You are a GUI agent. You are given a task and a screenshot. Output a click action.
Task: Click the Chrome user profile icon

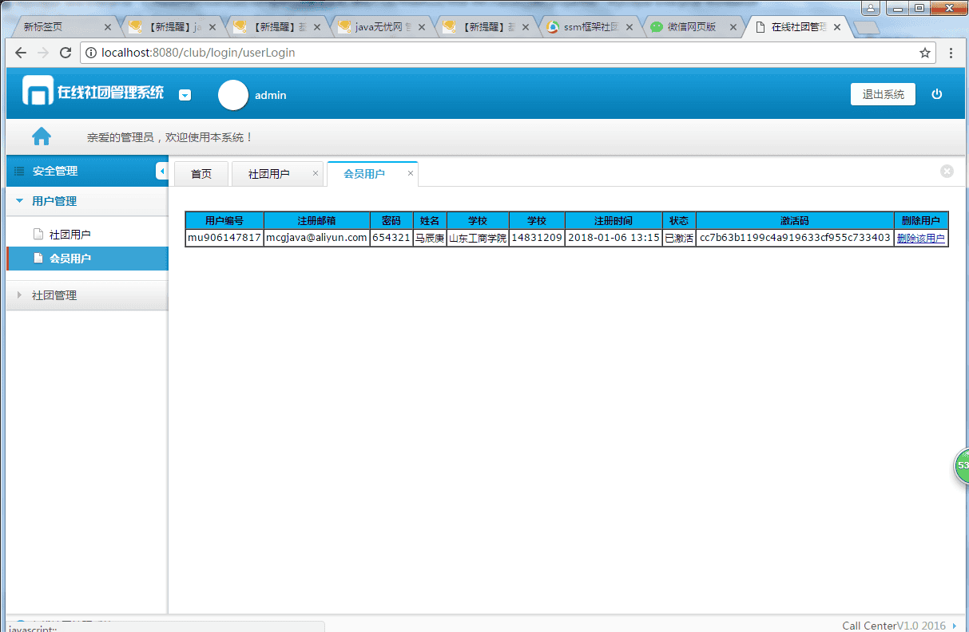click(870, 8)
